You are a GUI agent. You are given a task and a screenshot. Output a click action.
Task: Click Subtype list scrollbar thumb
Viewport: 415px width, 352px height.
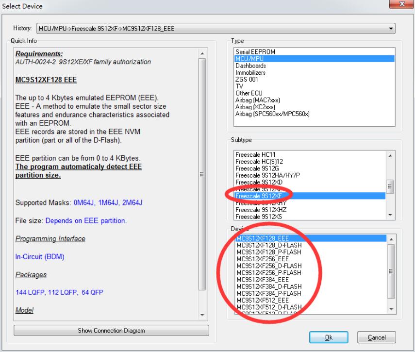pyautogui.click(x=390, y=186)
